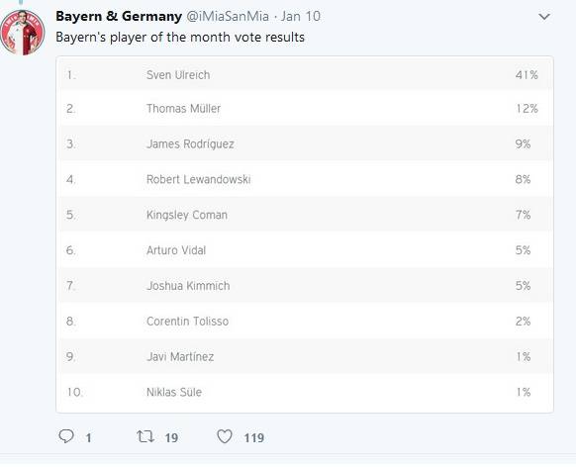This screenshot has height=467, width=576.
Task: Select the Sven Ulreich row in results
Action: coord(307,75)
